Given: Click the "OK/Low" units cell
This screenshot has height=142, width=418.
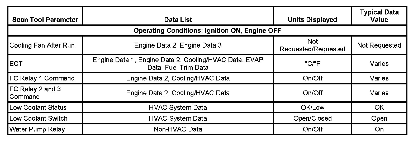Looking at the screenshot, I should pos(312,107).
